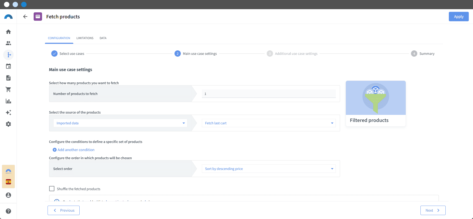Open the user account icon in sidebar

click(8, 195)
